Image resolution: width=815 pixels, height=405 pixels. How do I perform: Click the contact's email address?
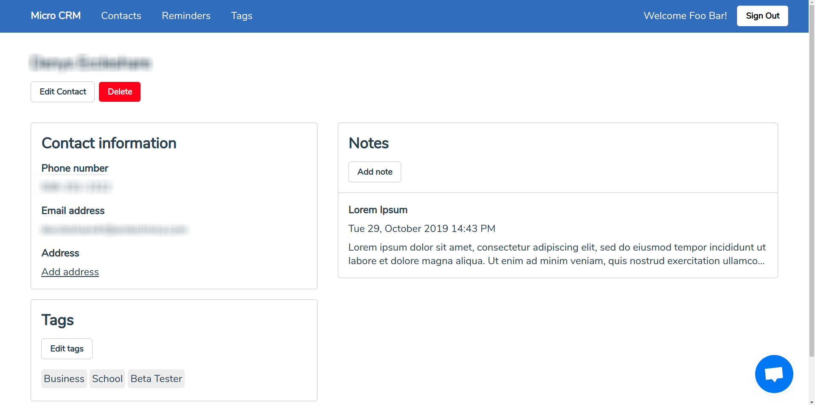click(x=114, y=229)
